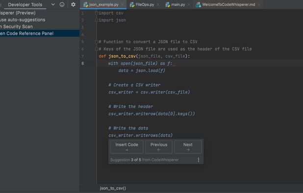Click the json_to_csv() breadcrumb
This screenshot has width=303, height=193.
point(113,188)
